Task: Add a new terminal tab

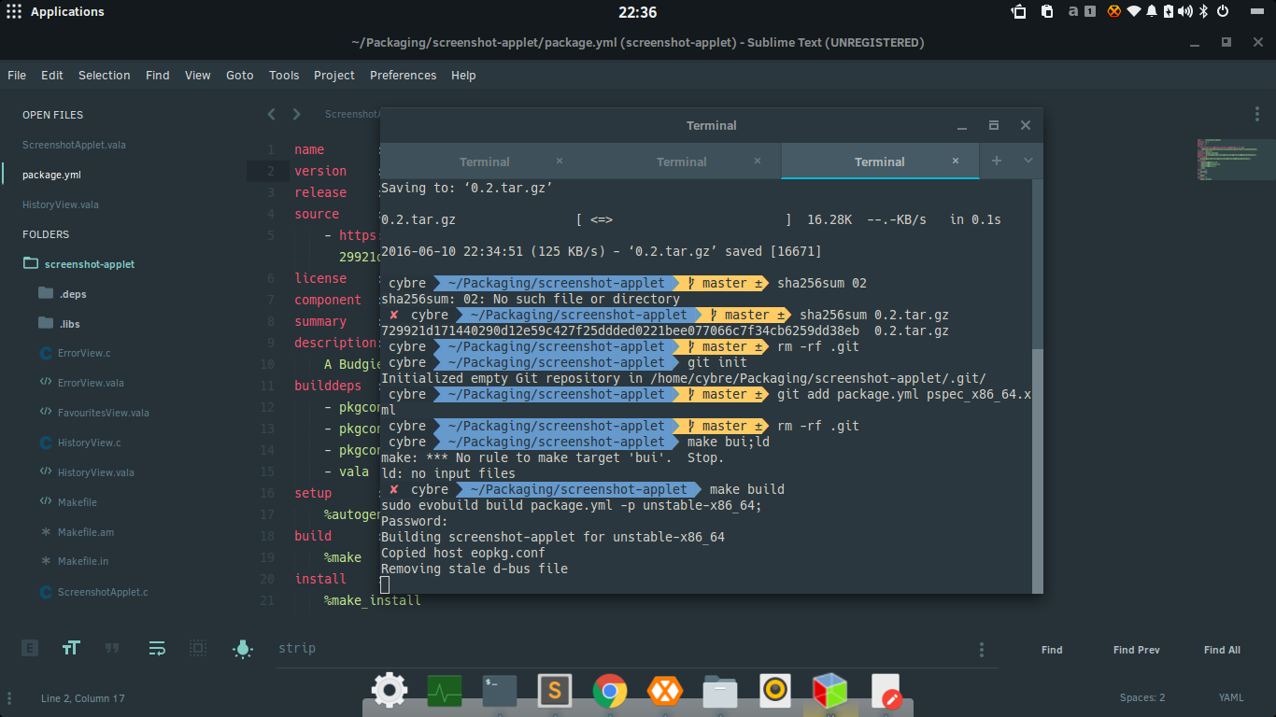Action: click(997, 161)
